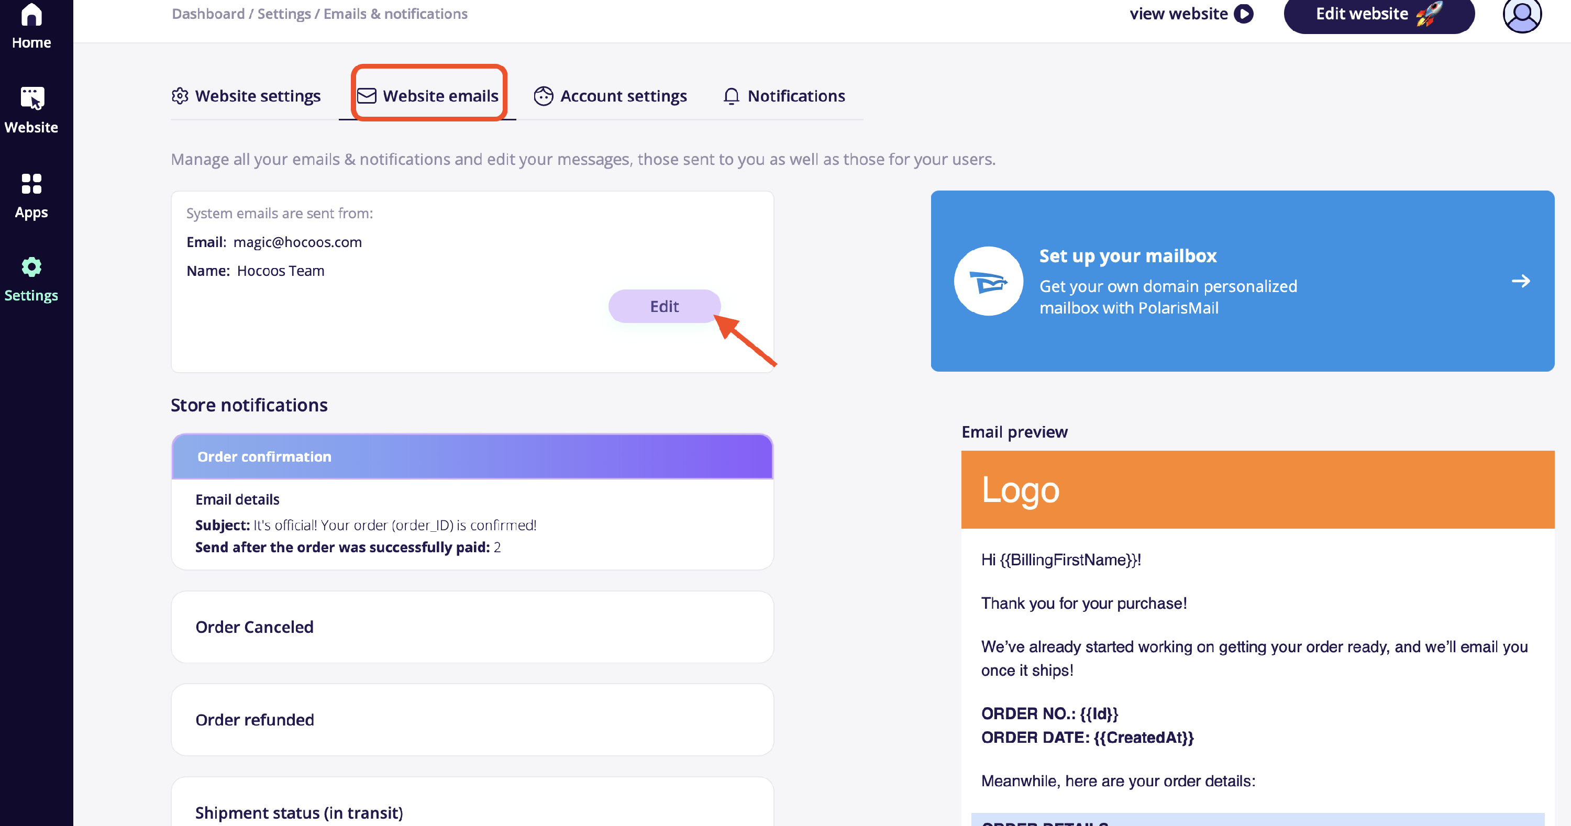Image resolution: width=1571 pixels, height=826 pixels.
Task: Click the Settings gear sidebar icon
Action: 31,267
